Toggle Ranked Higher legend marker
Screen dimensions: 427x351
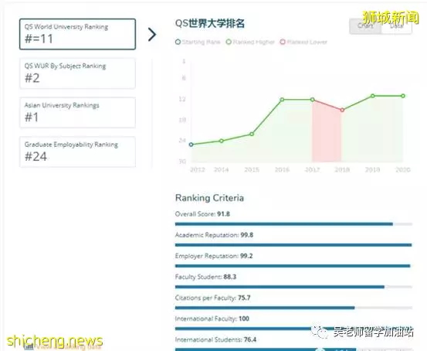(x=229, y=42)
